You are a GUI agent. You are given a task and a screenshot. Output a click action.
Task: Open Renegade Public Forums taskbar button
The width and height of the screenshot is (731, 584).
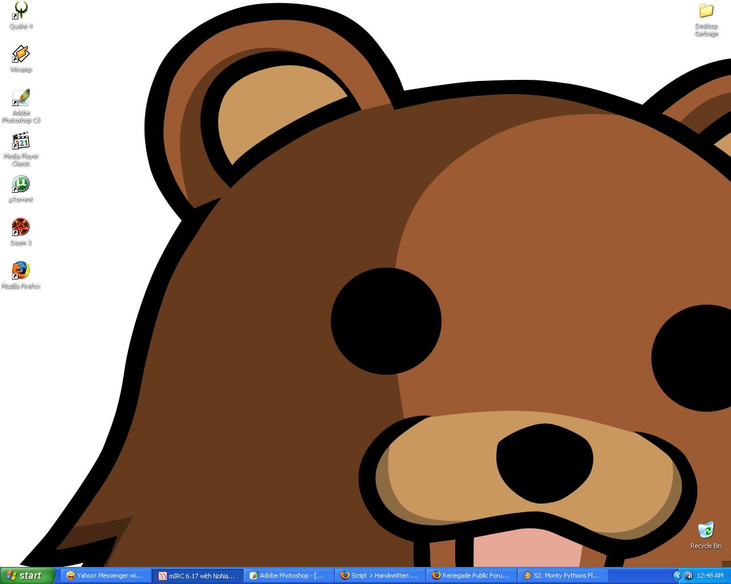point(472,575)
